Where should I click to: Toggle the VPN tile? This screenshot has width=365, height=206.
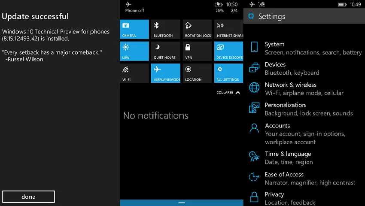[x=197, y=51]
